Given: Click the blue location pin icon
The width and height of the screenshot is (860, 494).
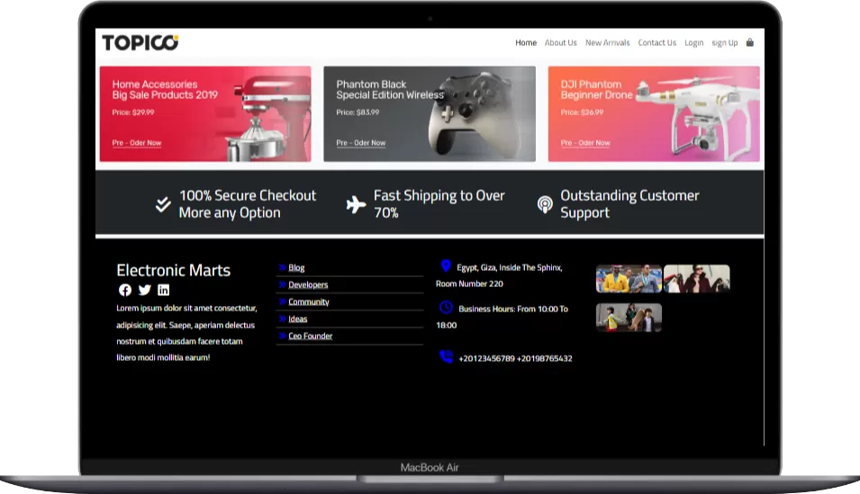Looking at the screenshot, I should point(446,266).
